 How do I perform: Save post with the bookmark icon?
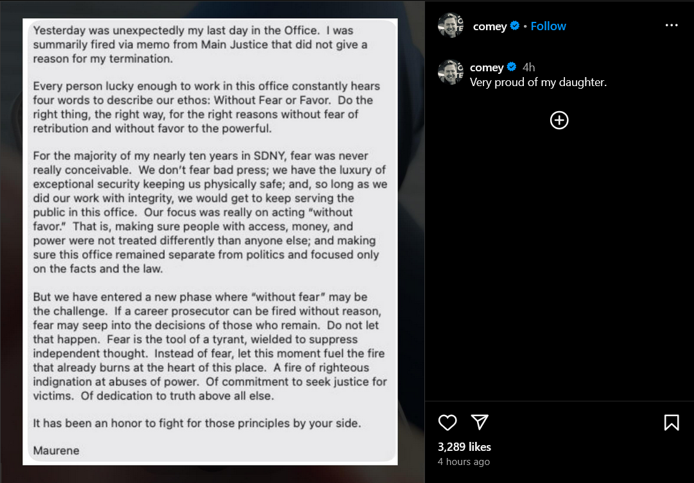click(x=671, y=423)
